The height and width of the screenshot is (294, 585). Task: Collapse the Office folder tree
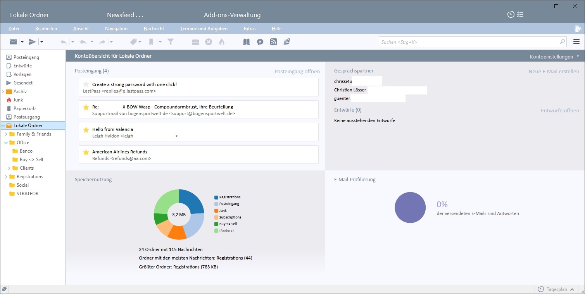tap(6, 143)
